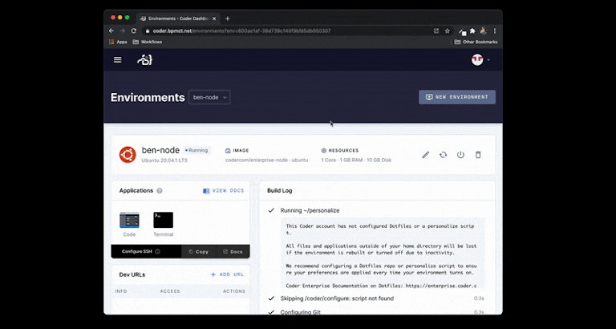Bookmark this page with star icon
Image resolution: width=616 pixels, height=329 pixels.
(447, 30)
